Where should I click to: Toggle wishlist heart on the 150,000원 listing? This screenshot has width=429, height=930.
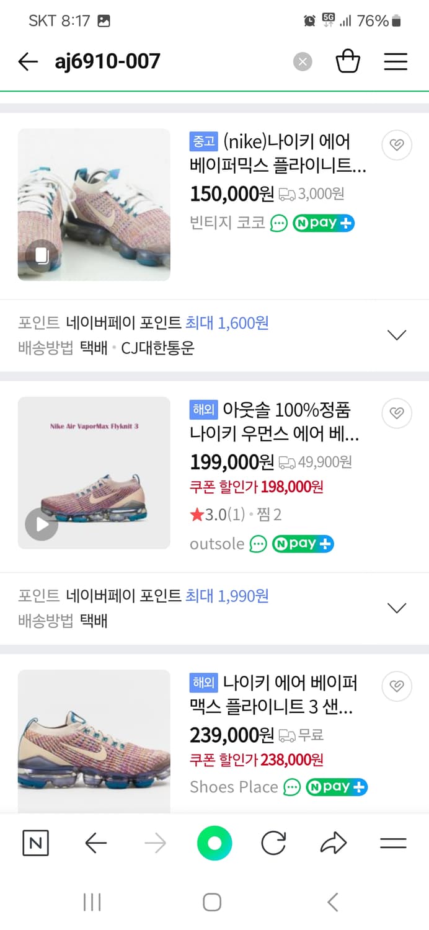click(396, 145)
